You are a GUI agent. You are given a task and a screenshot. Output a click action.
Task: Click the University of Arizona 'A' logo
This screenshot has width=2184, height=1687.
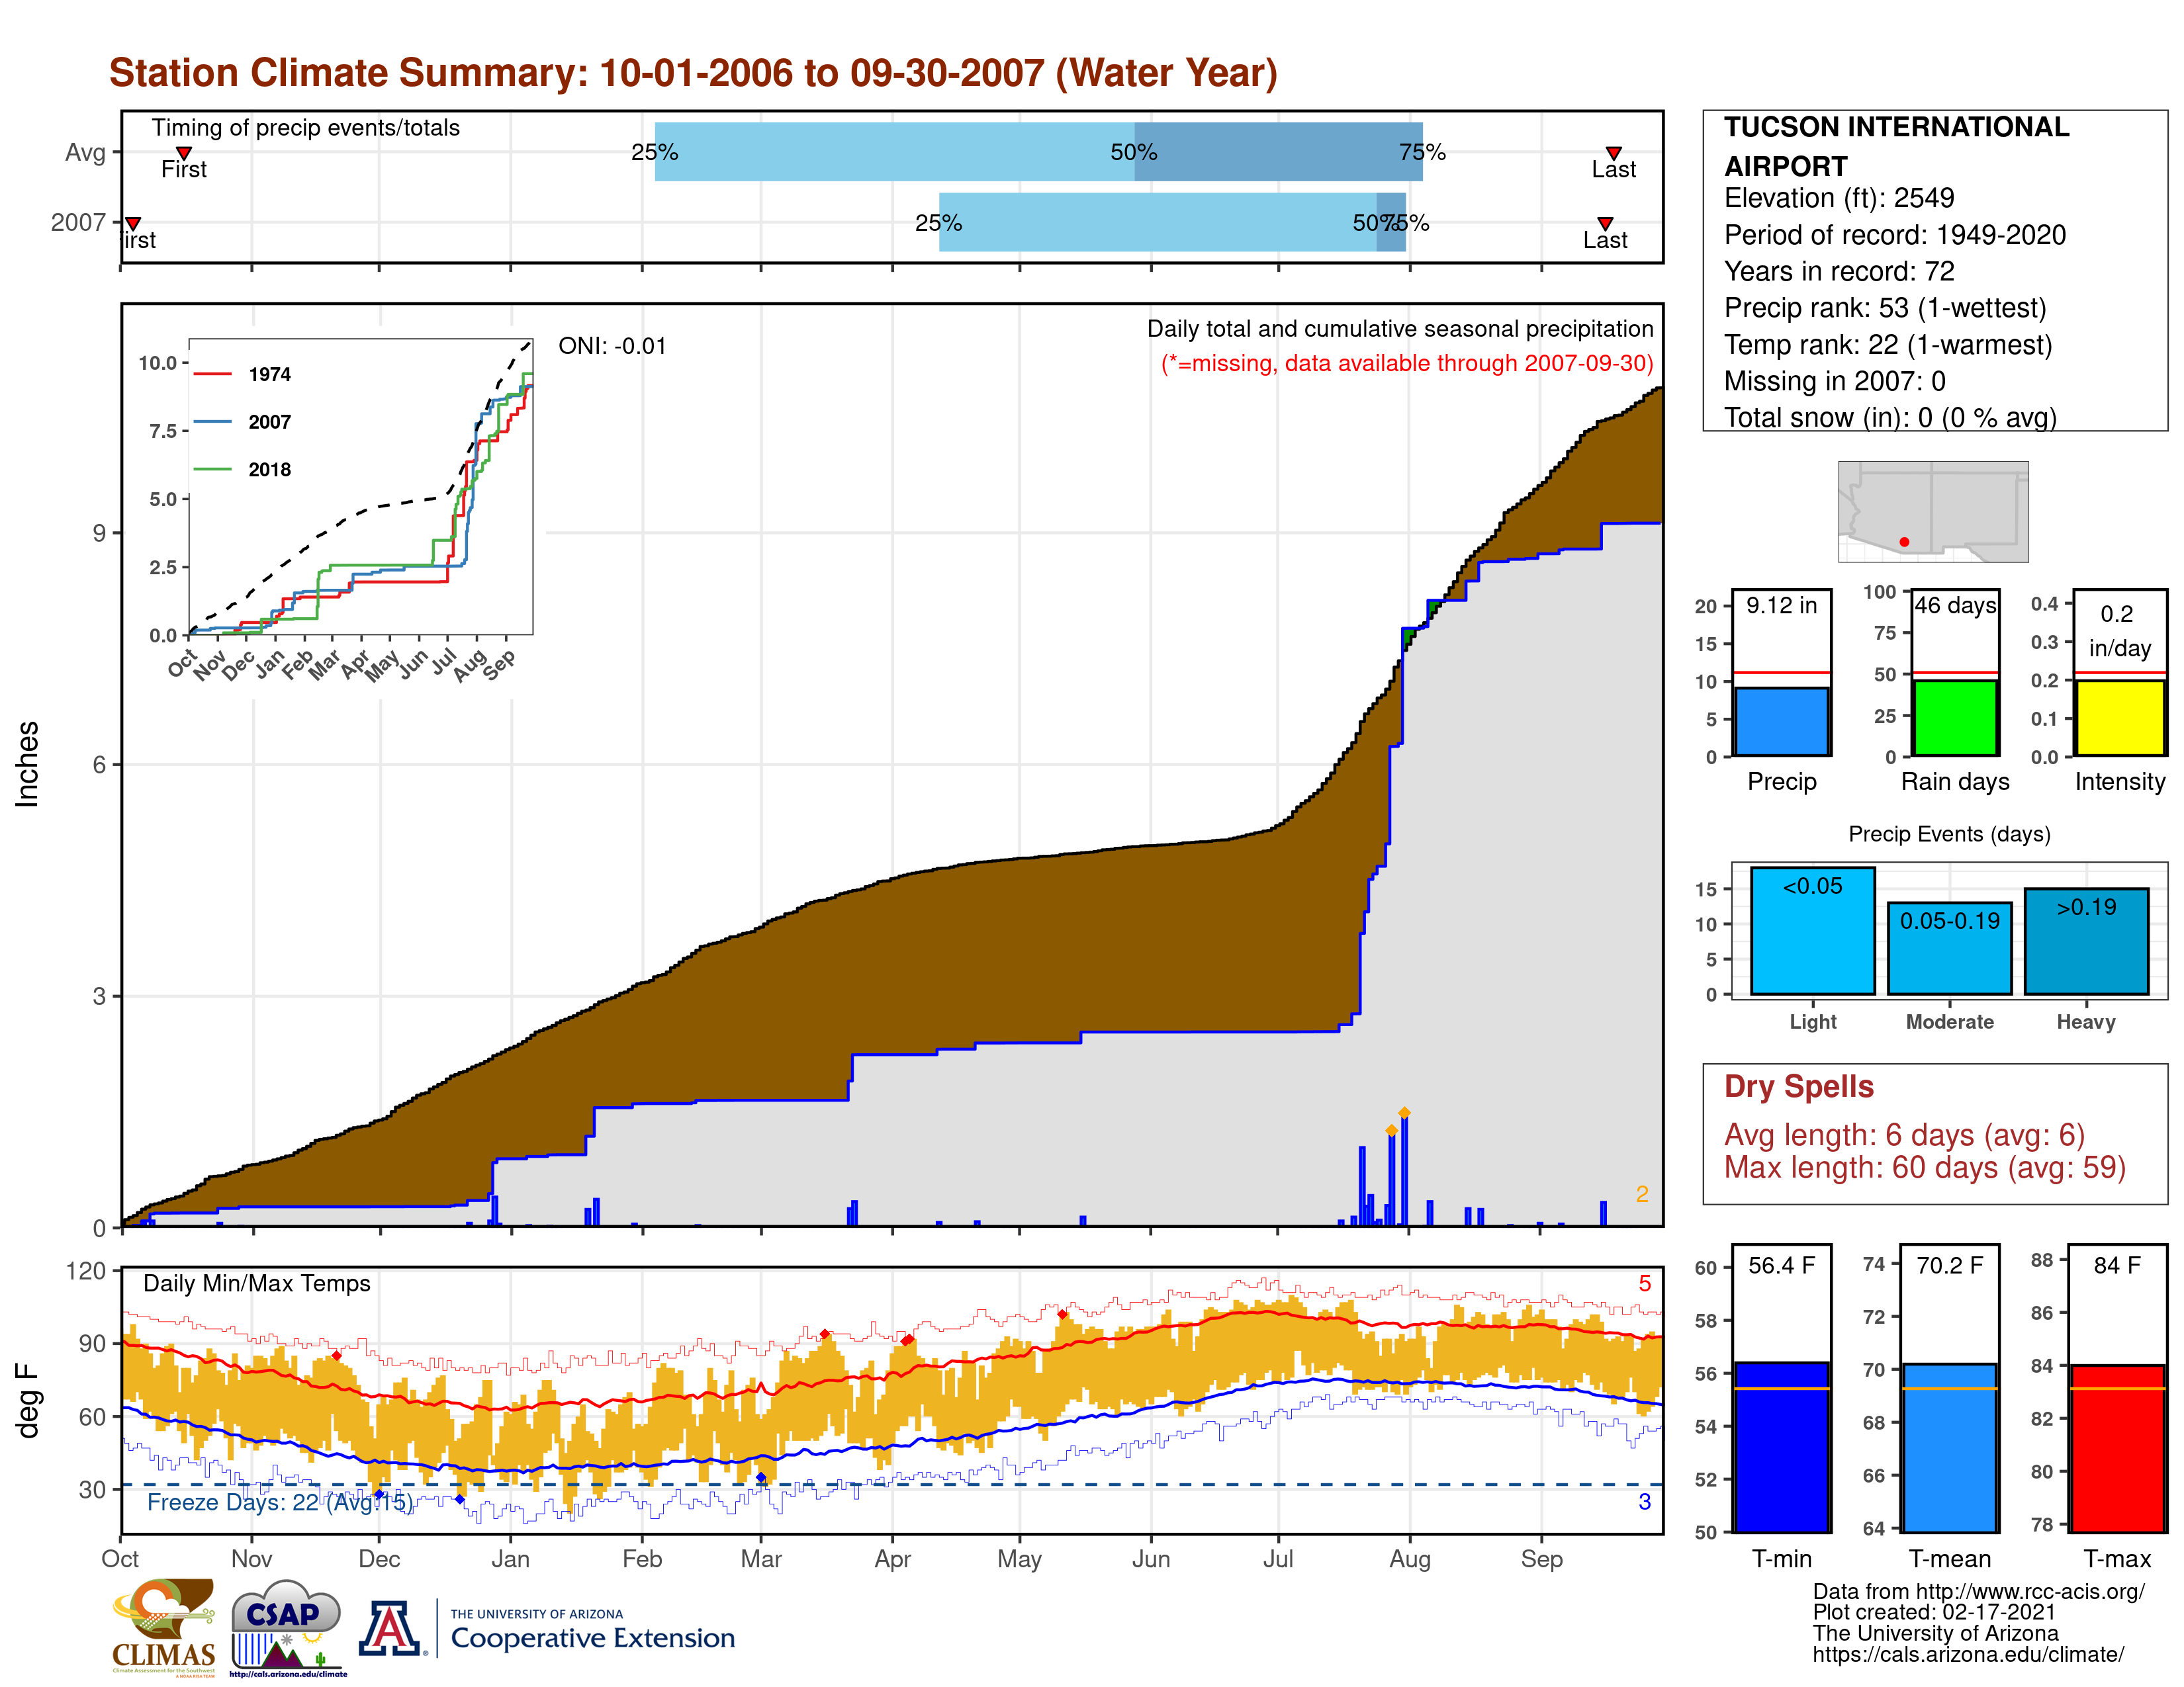coord(390,1628)
